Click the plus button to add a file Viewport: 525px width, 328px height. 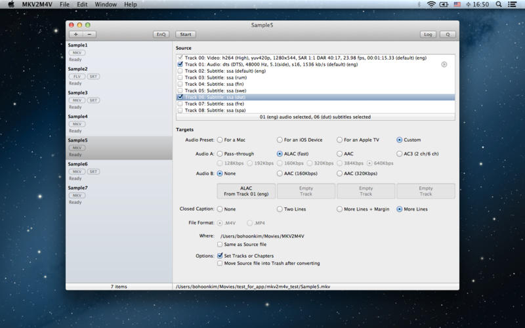75,35
